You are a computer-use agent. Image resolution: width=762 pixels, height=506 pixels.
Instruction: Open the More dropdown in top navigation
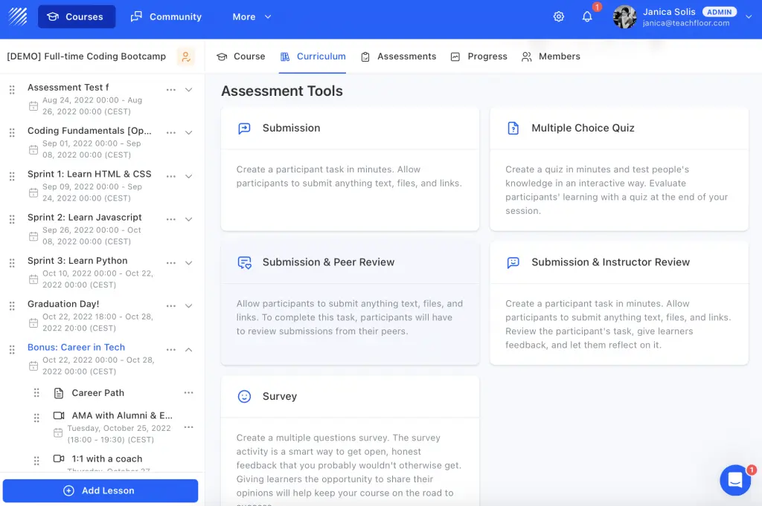click(x=252, y=16)
